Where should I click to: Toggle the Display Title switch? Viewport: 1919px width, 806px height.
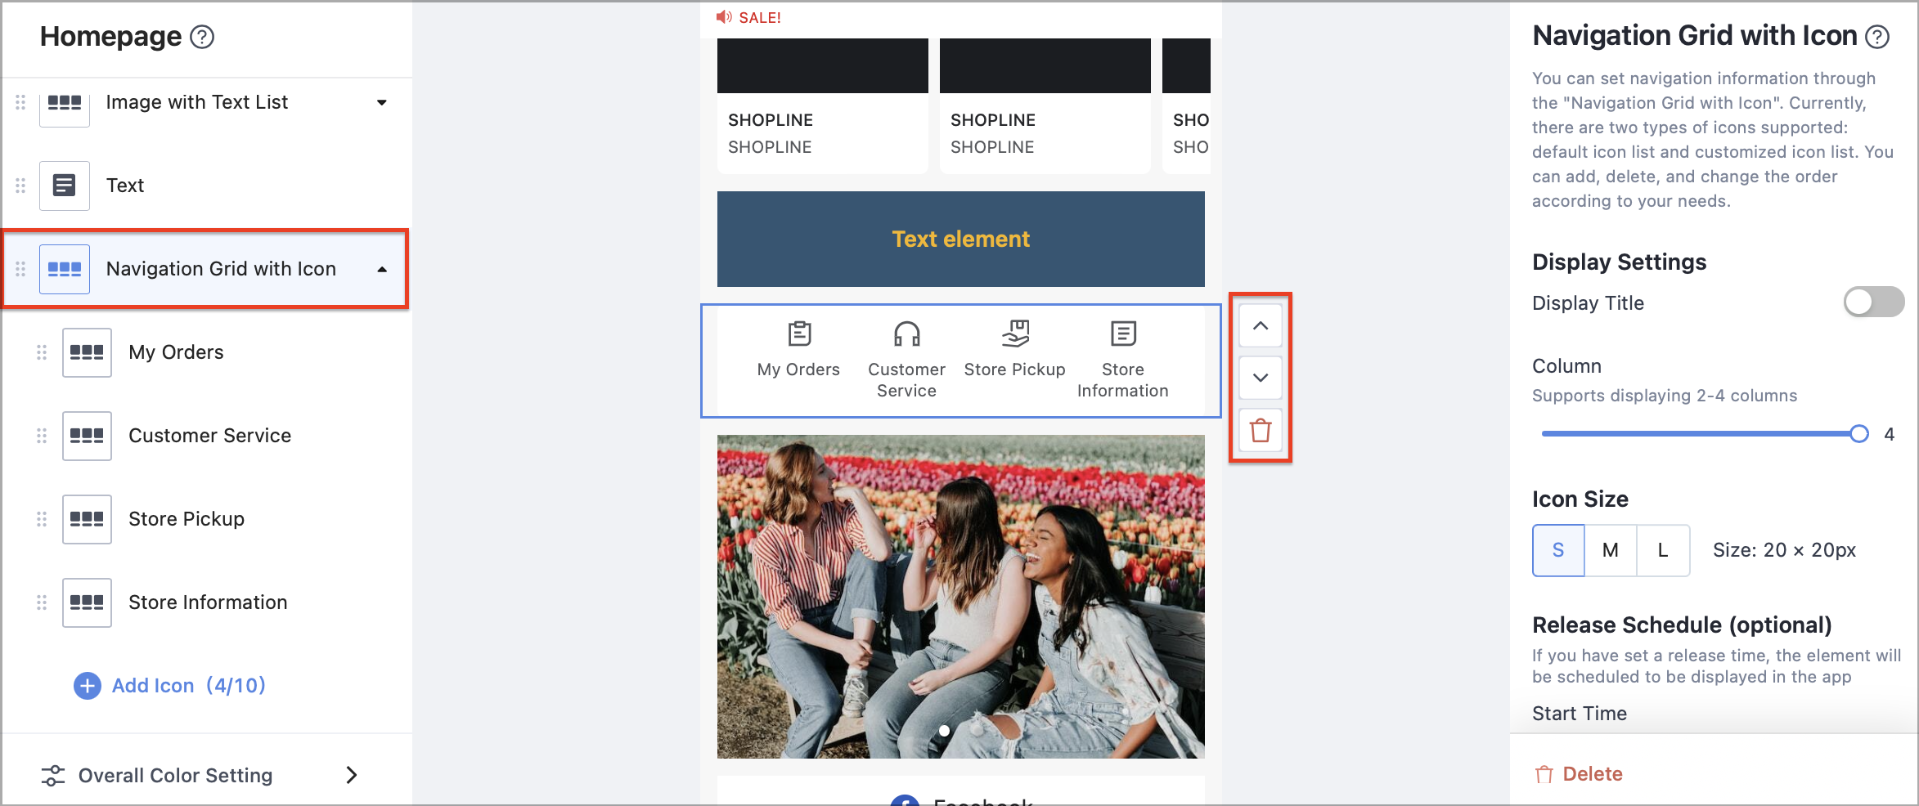1873,302
